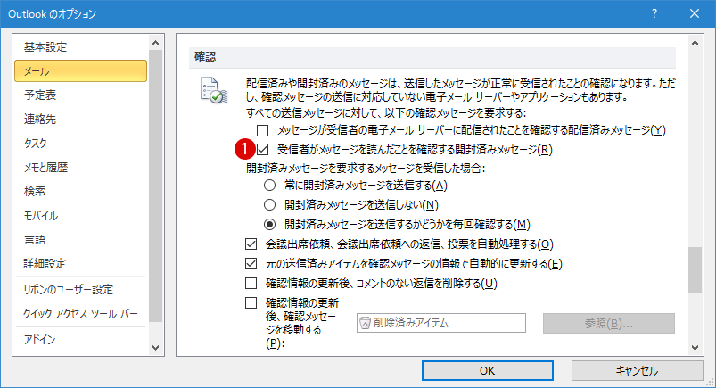716x388 pixels.
Task: Toggle 開封済みメッセージ(R) read receipt checkbox
Action: tap(262, 150)
